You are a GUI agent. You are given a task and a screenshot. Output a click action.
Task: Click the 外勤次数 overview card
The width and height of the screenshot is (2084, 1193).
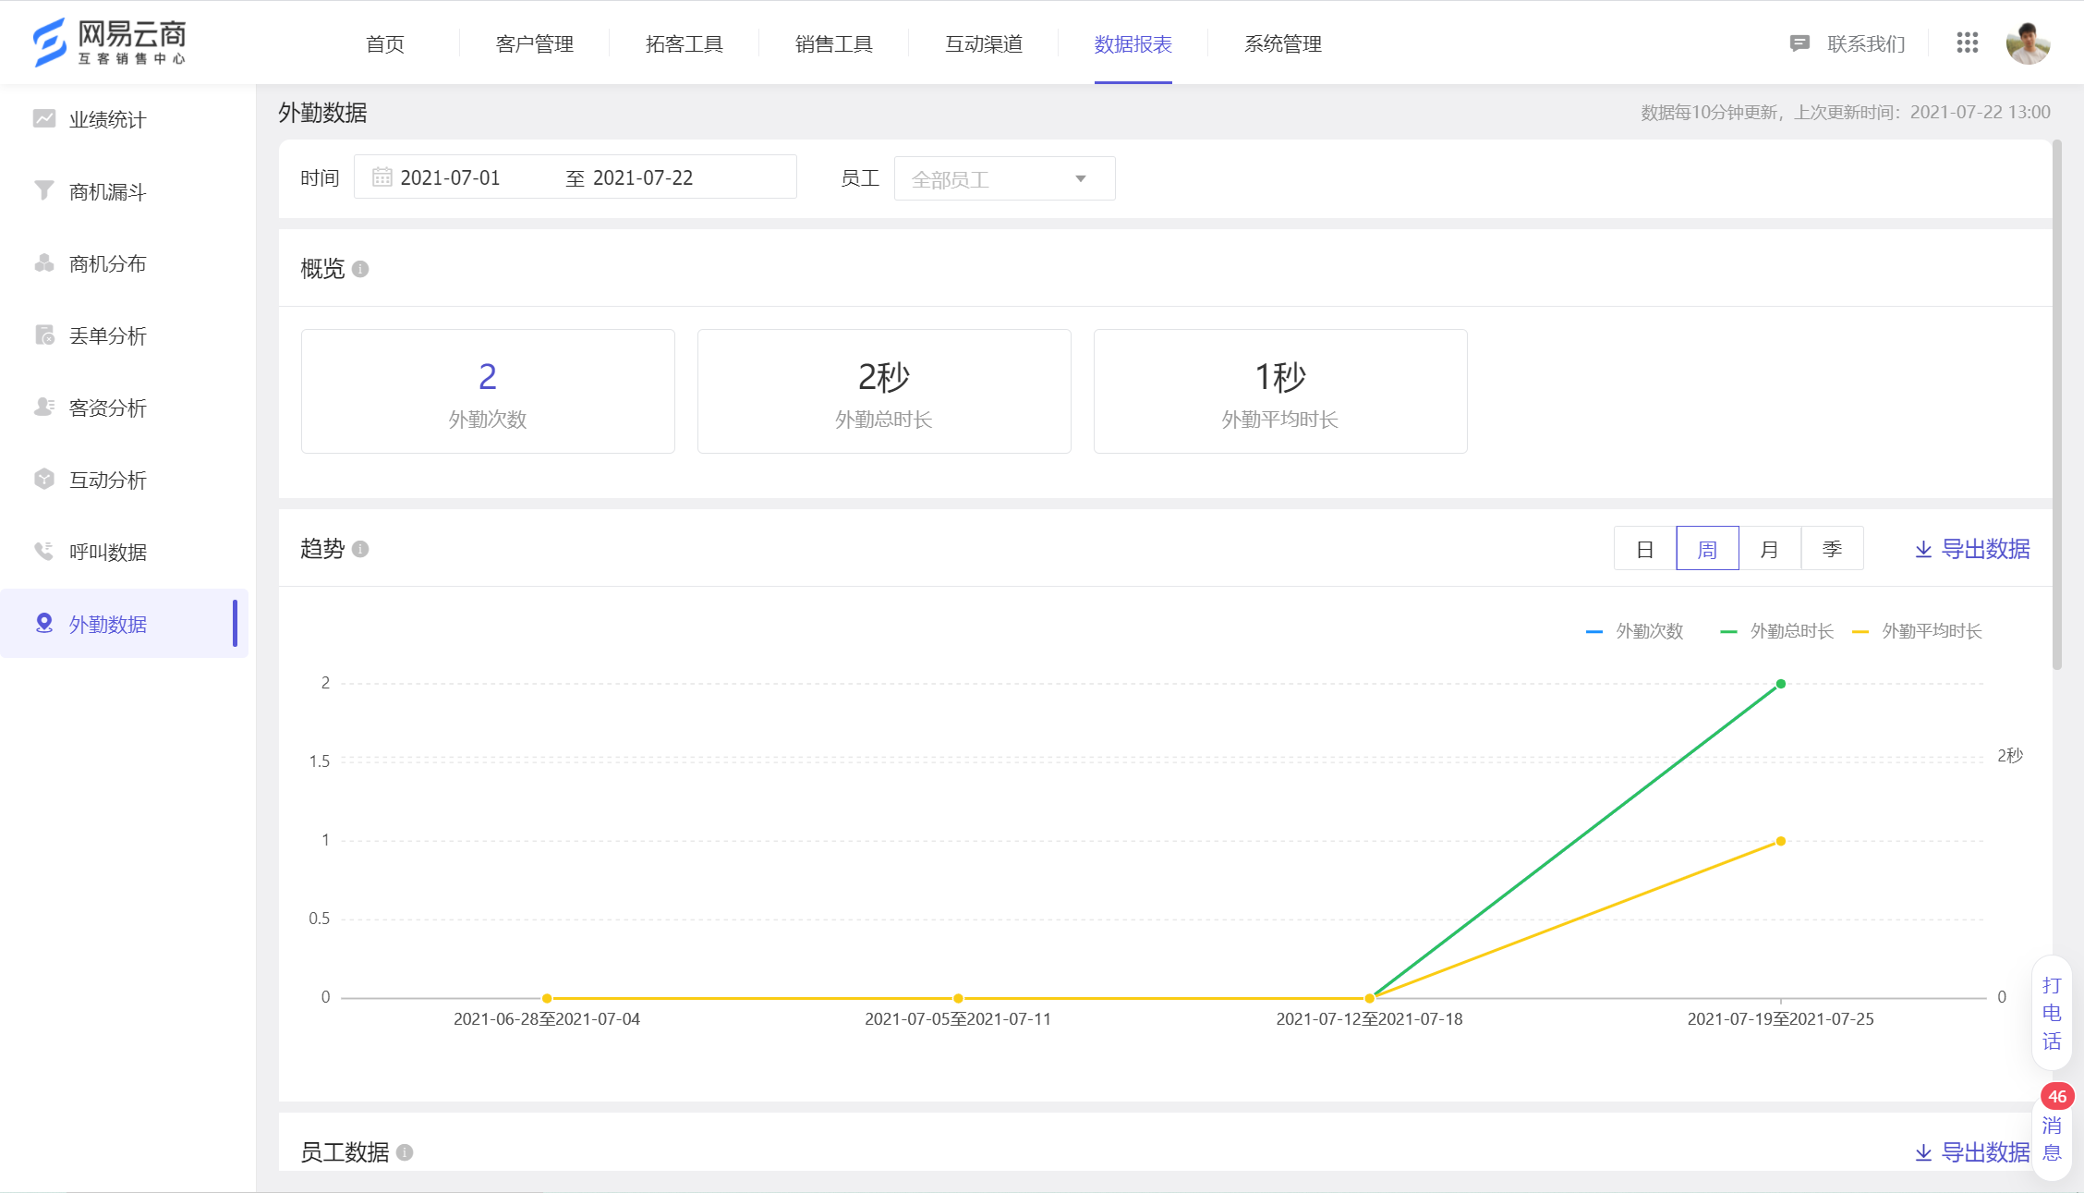pos(488,391)
